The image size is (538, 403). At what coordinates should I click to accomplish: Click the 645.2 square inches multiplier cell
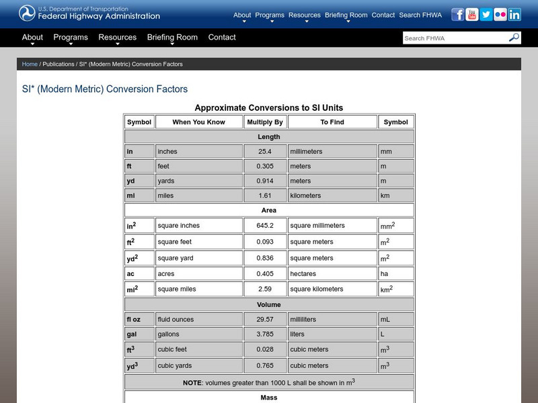265,226
